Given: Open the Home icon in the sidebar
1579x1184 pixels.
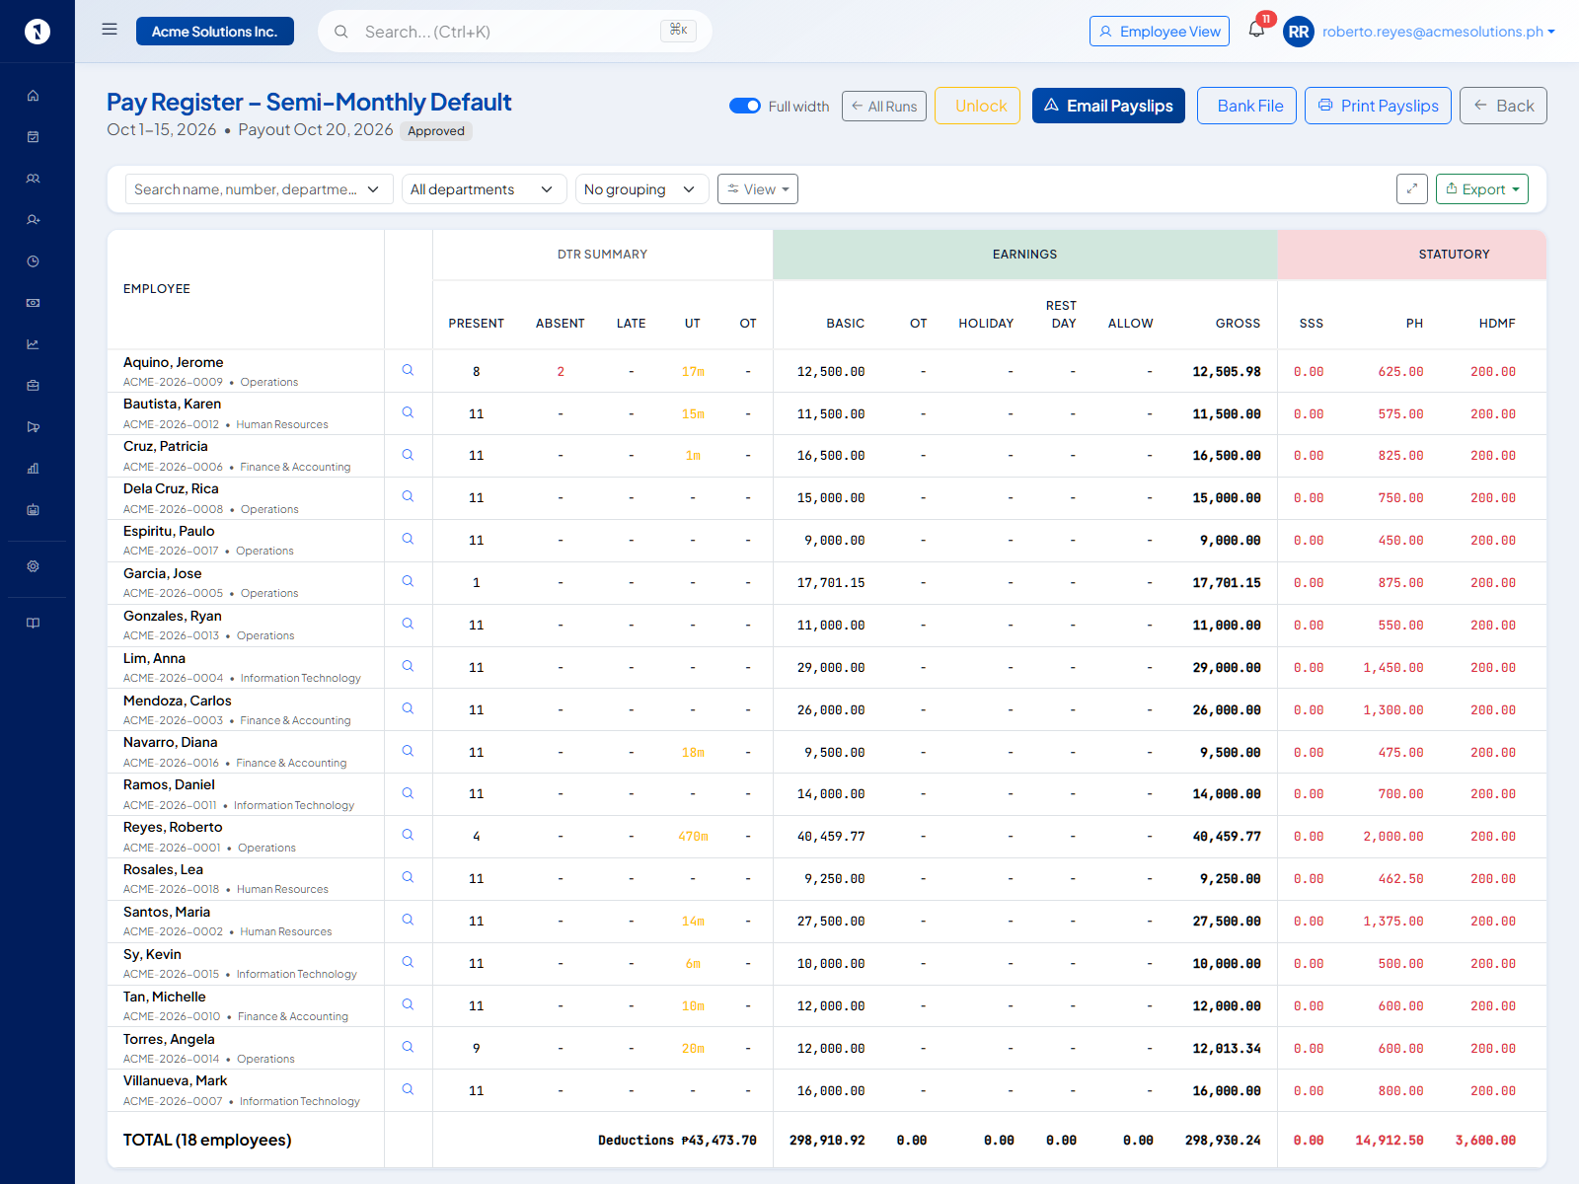Looking at the screenshot, I should [33, 96].
